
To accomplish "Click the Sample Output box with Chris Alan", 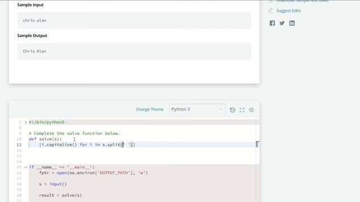I will coord(134,51).
